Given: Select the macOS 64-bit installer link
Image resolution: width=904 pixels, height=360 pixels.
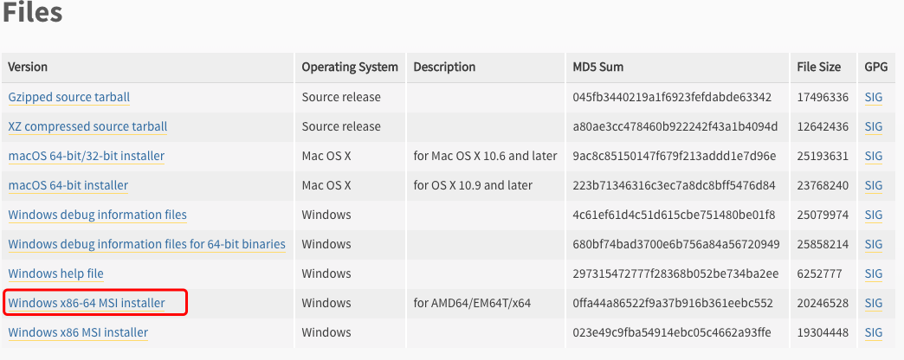Looking at the screenshot, I should (x=68, y=185).
